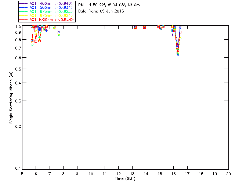Click the green diamond point near 0.74 albedo

coord(32,44)
